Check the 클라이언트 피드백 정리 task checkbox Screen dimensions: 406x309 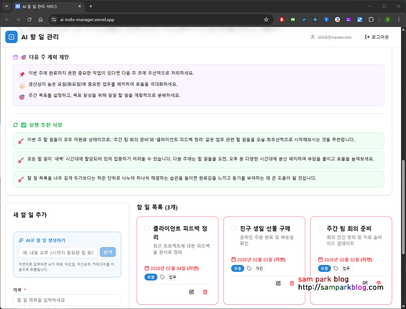click(x=147, y=228)
